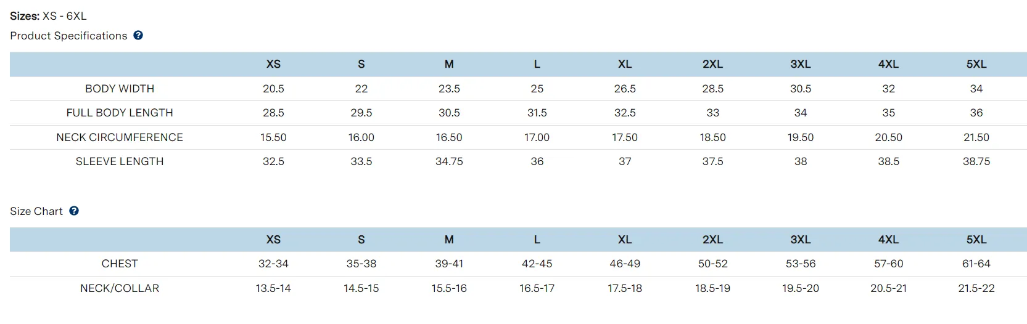Click the Product Specifications help icon
Image resolution: width=1027 pixels, height=324 pixels.
pos(138,36)
